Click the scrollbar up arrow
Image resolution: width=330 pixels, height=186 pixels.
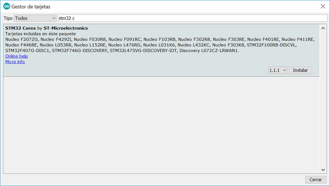click(323, 28)
